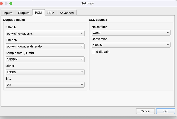The image size is (177, 119).
Task: Expand the Dither dropdown showing LNS15
Action: (x=45, y=72)
